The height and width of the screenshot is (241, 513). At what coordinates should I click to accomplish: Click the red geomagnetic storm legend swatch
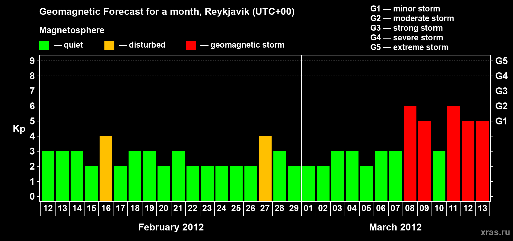(191, 45)
